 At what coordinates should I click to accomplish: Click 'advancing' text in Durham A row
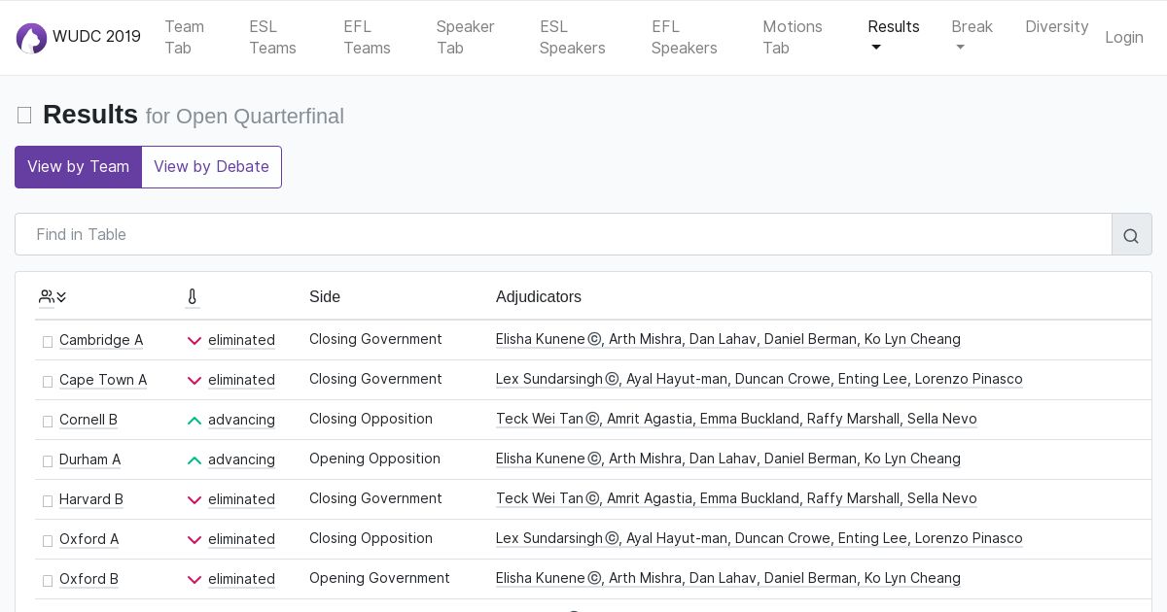241,459
